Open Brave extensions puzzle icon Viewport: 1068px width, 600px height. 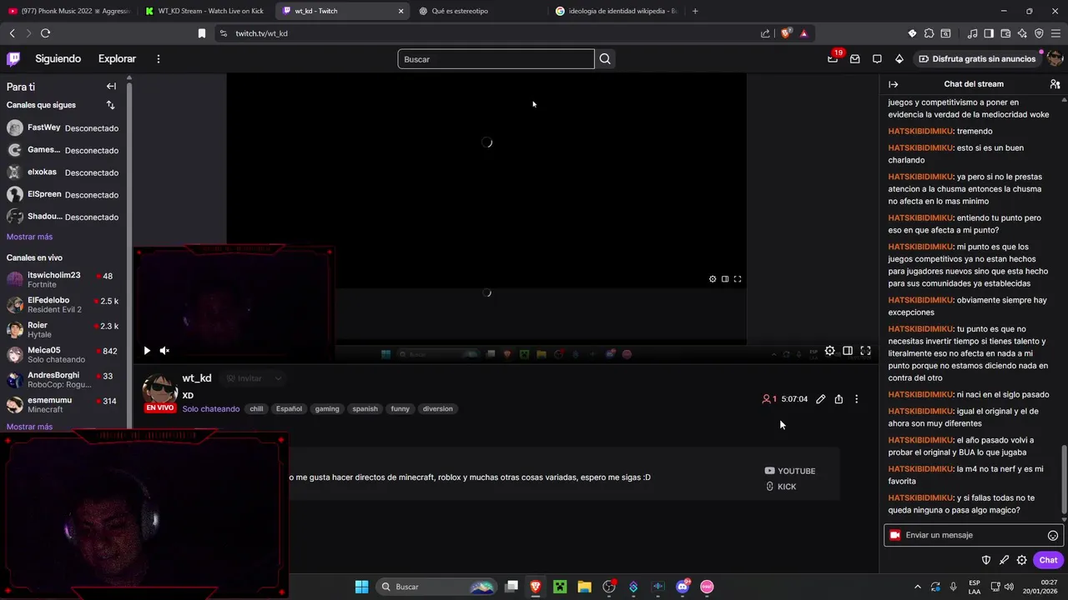(929, 33)
